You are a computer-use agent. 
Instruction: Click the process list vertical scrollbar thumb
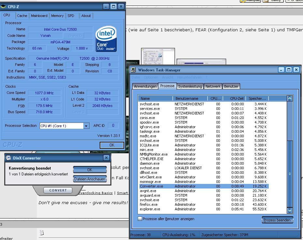290,174
